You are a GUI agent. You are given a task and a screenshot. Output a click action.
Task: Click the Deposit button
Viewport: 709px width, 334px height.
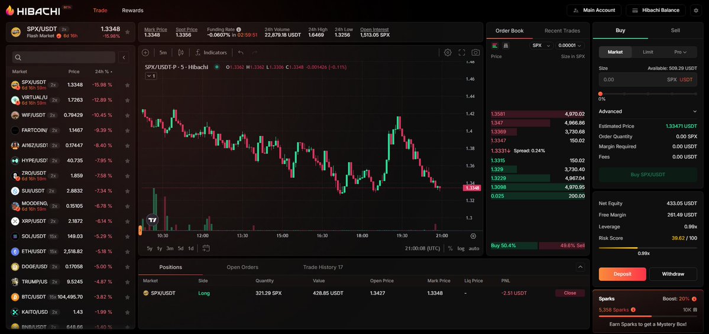click(623, 274)
